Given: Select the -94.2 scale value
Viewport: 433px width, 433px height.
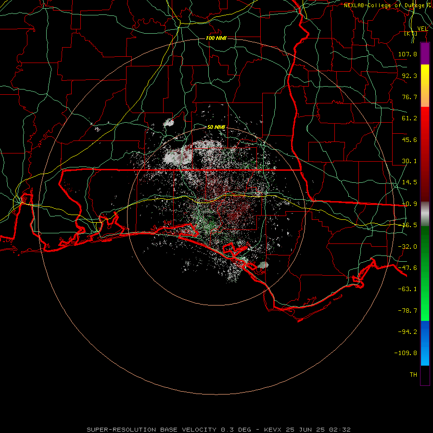Looking at the screenshot, I should [x=408, y=331].
